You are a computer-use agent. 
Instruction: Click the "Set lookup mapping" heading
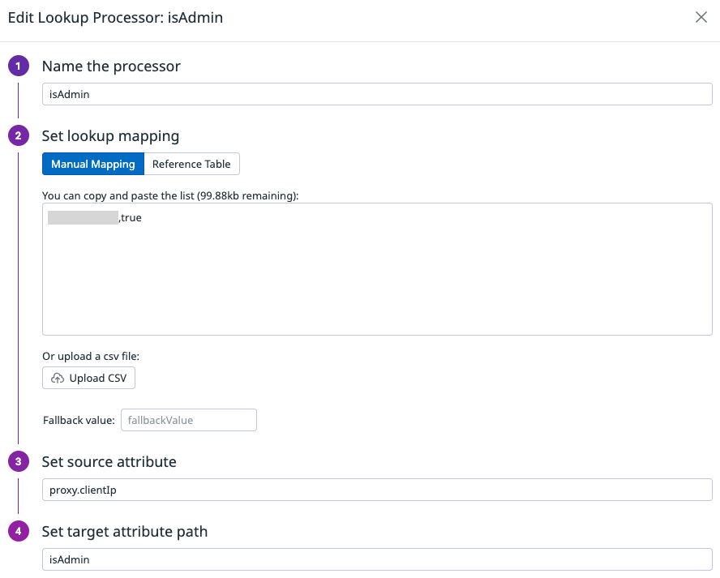click(x=110, y=136)
